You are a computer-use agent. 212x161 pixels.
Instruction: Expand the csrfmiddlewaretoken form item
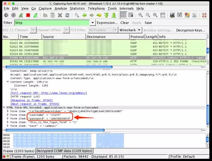coord(8,111)
